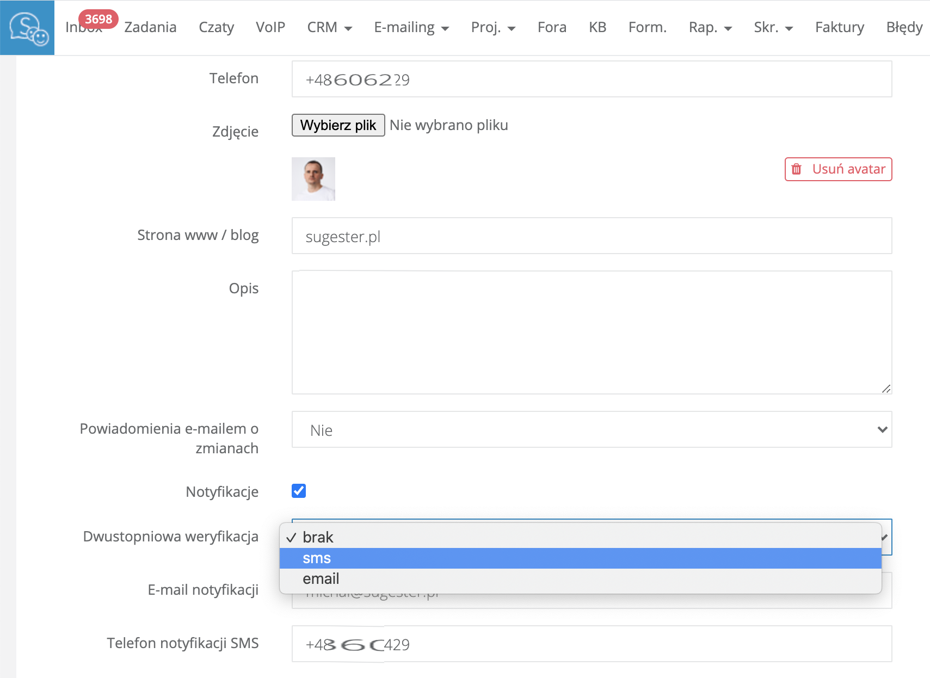Click into the Telefon input field
930x678 pixels.
click(591, 79)
